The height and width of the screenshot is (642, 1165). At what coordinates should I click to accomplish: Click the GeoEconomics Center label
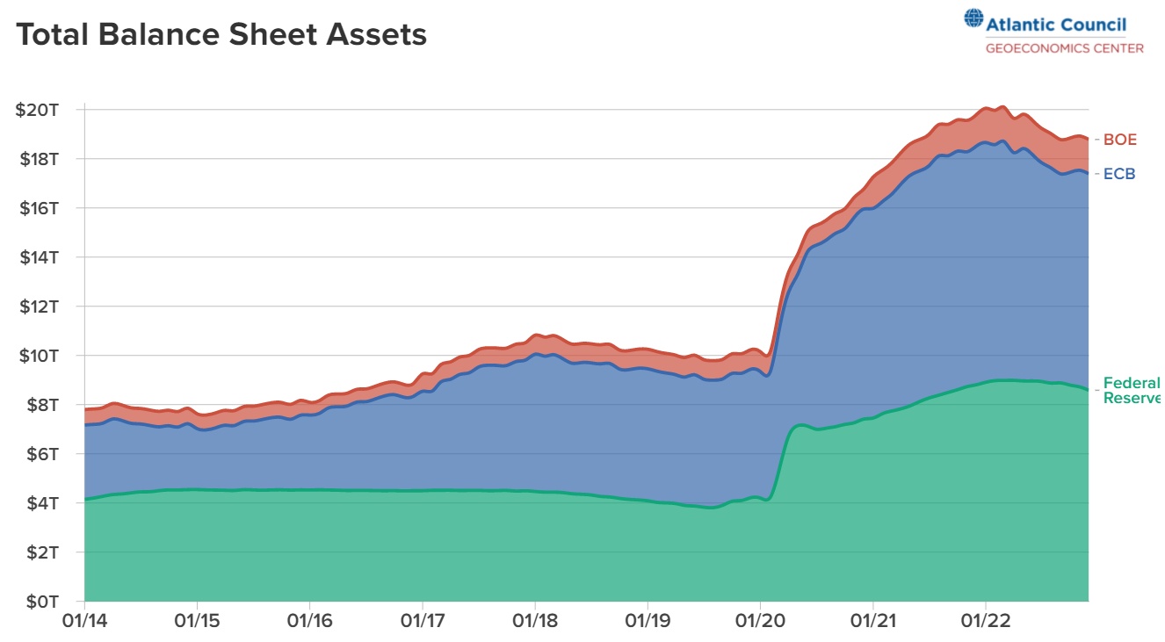[x=1064, y=48]
